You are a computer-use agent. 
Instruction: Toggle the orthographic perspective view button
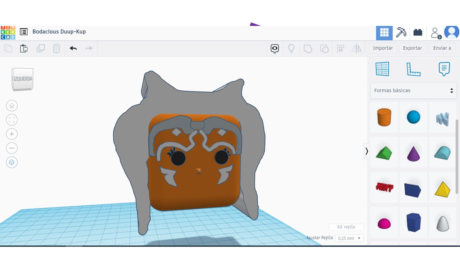[x=12, y=163]
